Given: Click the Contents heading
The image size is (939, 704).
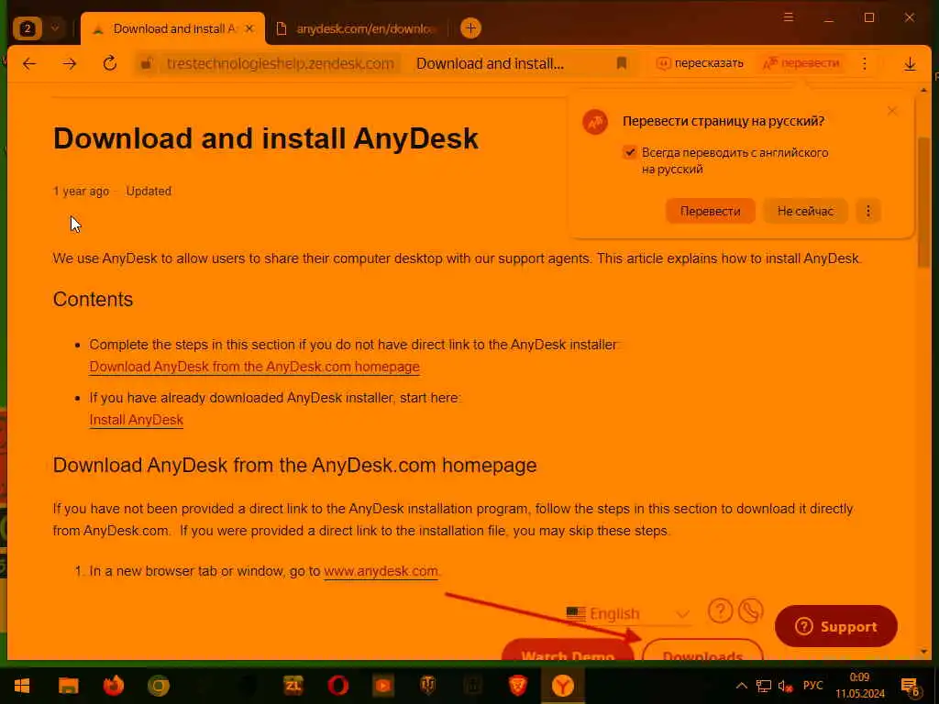Looking at the screenshot, I should [93, 300].
